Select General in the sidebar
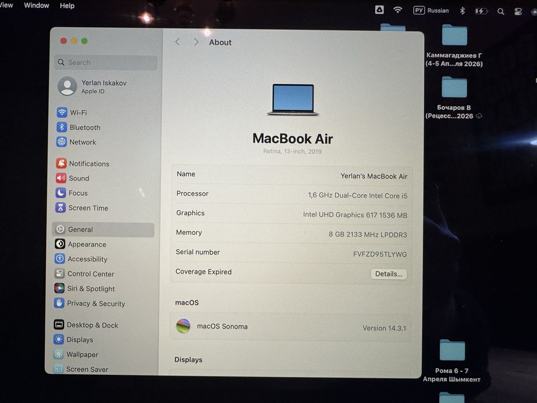 [103, 229]
